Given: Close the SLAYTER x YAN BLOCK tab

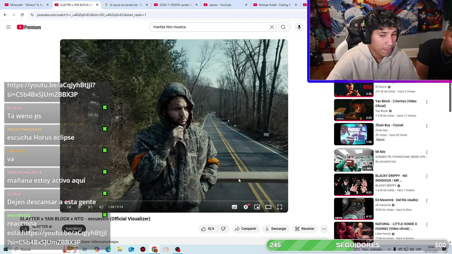Looking at the screenshot, I should click(97, 5).
